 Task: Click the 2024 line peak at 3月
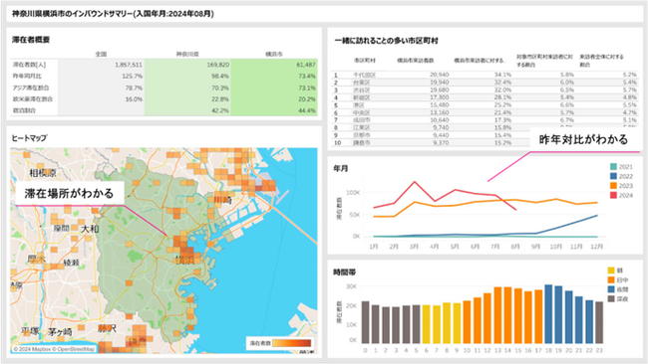pyautogui.click(x=414, y=182)
